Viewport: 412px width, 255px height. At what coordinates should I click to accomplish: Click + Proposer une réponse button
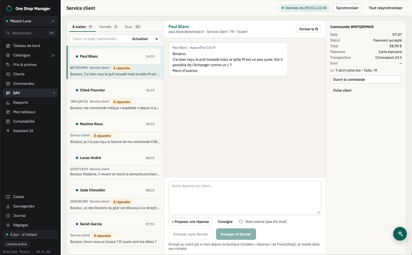pyautogui.click(x=190, y=222)
